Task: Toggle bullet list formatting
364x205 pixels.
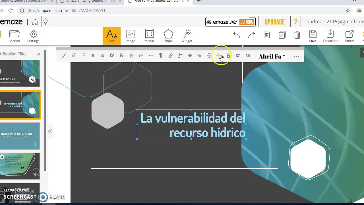Action: [x=141, y=56]
